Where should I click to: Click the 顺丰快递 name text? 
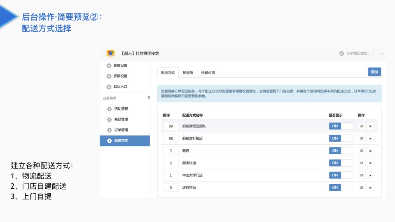pos(189,163)
